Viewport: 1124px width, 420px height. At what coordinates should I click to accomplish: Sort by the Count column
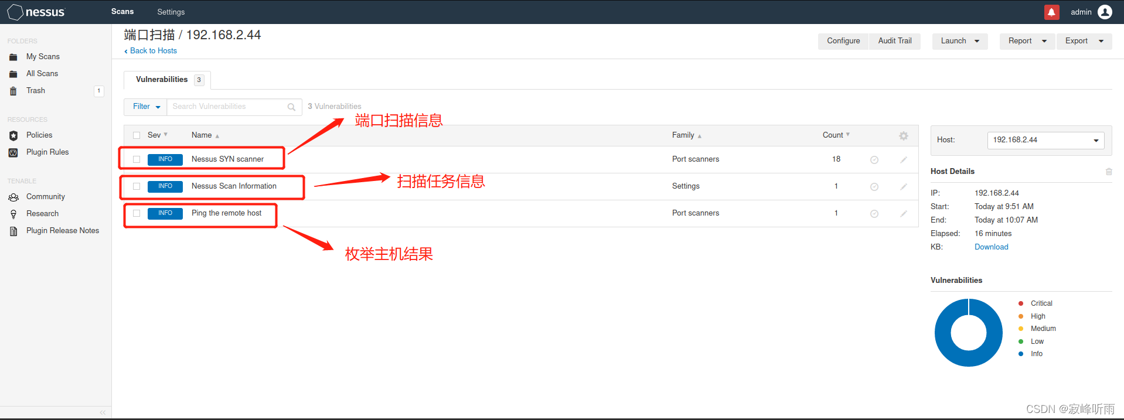pyautogui.click(x=836, y=135)
